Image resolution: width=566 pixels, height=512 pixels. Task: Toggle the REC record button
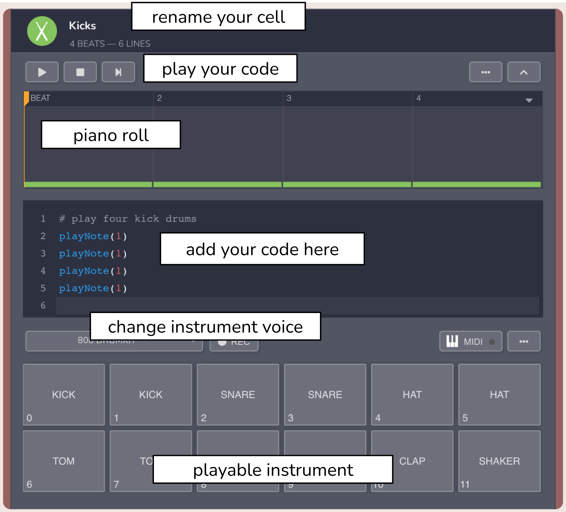[234, 346]
